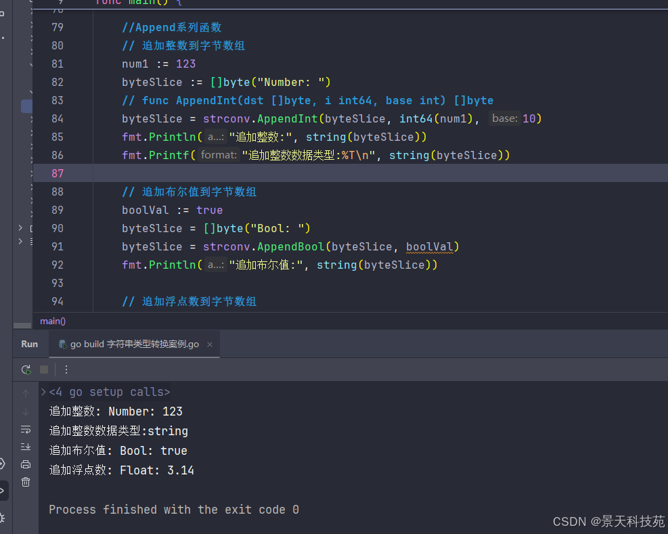Toggle scroll to end of console
Screen dimensions: 668x534
tap(26, 447)
